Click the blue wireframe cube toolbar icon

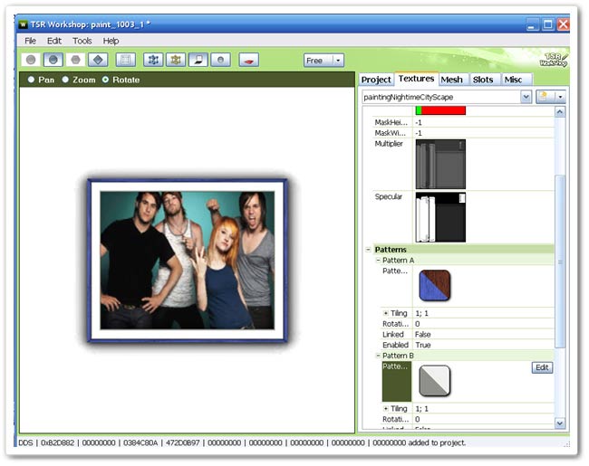[154, 60]
